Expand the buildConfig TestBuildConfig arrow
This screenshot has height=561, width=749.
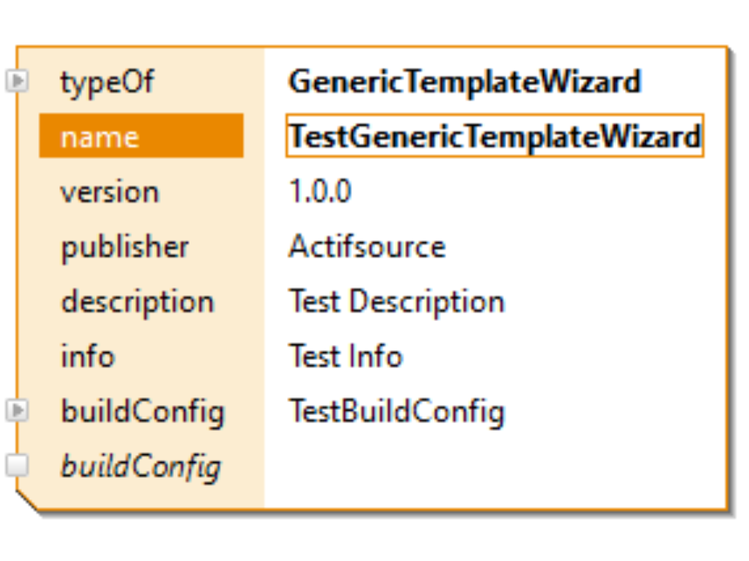pos(17,411)
